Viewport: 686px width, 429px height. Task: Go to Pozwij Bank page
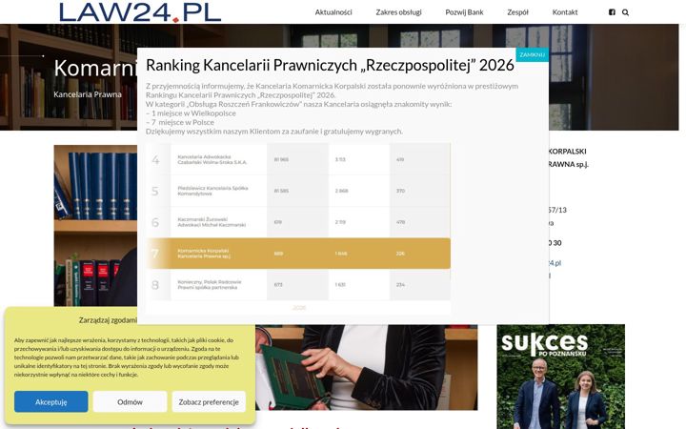464,12
